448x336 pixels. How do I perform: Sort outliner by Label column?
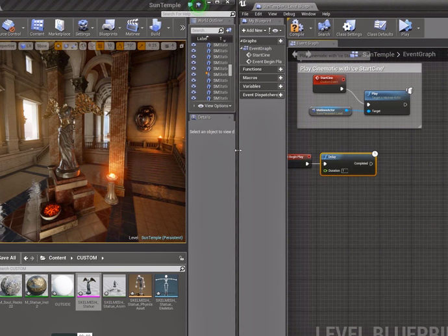(x=203, y=39)
